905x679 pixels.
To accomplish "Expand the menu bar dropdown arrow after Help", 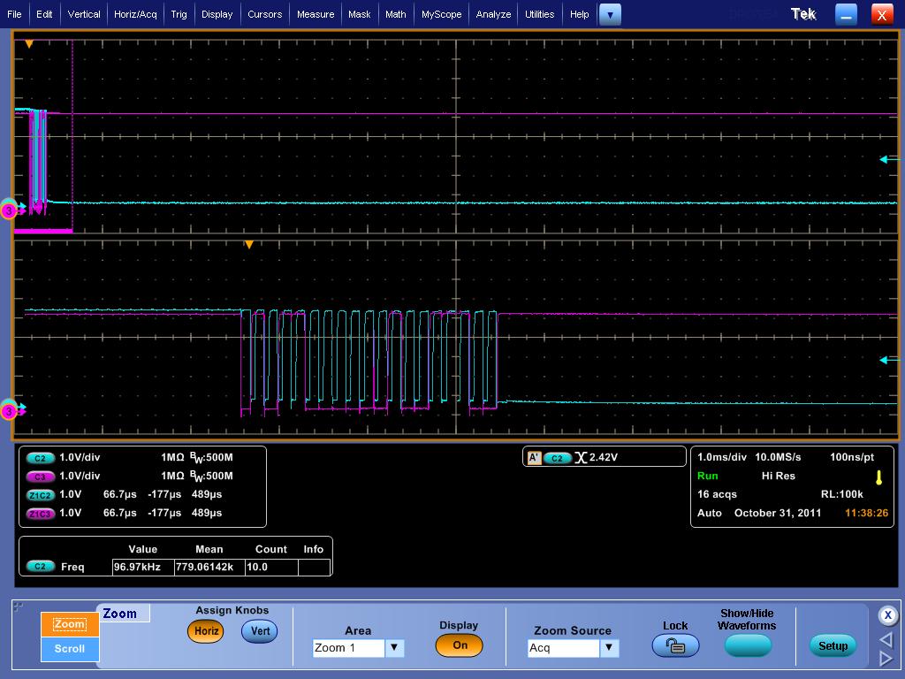I will 610,14.
